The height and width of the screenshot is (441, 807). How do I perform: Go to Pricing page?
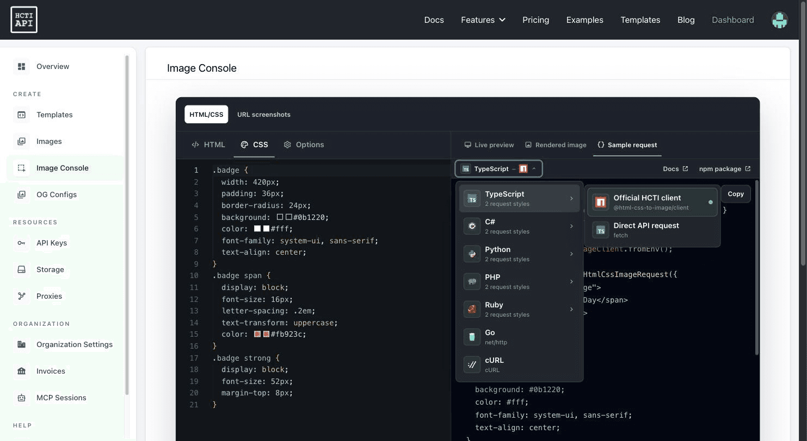(x=535, y=20)
